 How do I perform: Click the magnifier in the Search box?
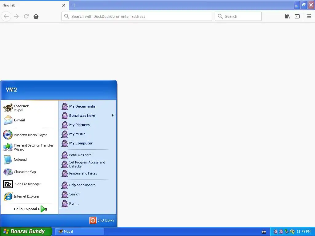coord(220,16)
